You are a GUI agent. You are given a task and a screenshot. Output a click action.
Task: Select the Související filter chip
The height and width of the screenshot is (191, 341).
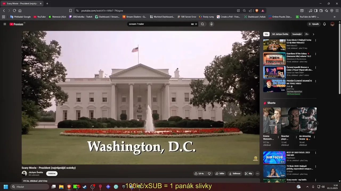click(x=297, y=34)
